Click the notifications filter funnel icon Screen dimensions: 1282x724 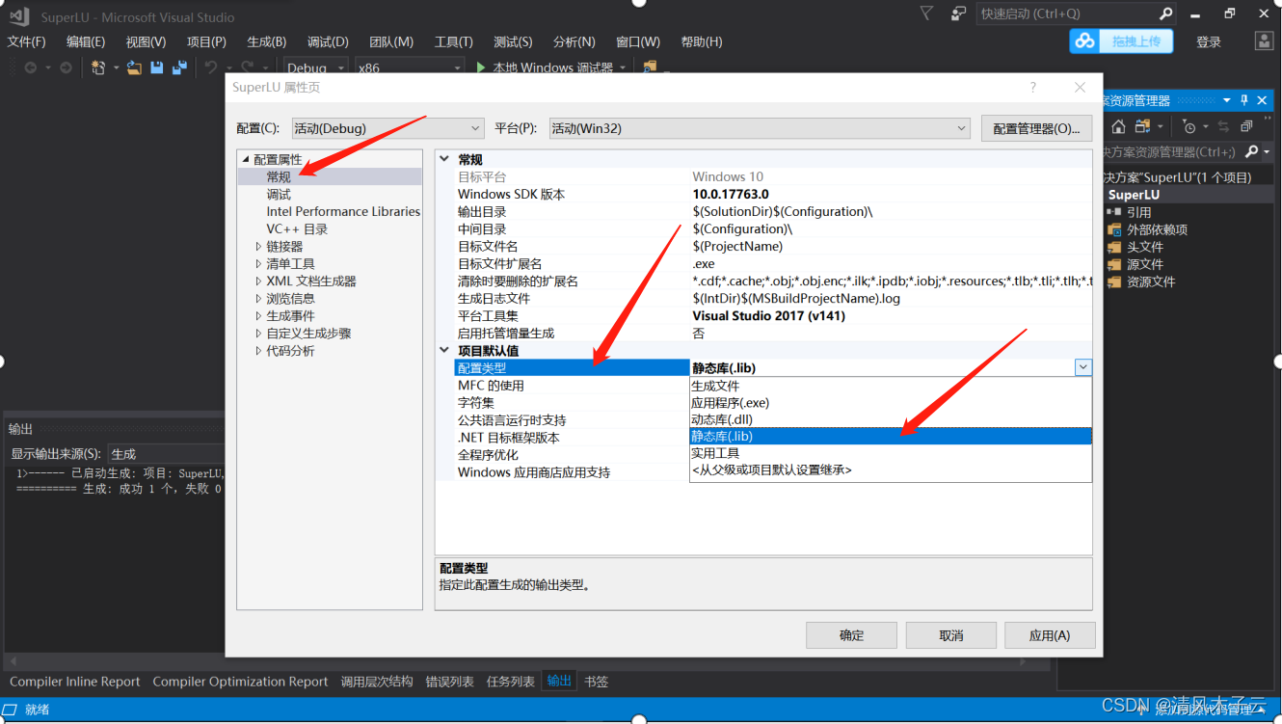(x=926, y=13)
